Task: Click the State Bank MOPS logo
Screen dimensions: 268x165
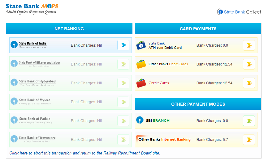Action: coord(32,9)
